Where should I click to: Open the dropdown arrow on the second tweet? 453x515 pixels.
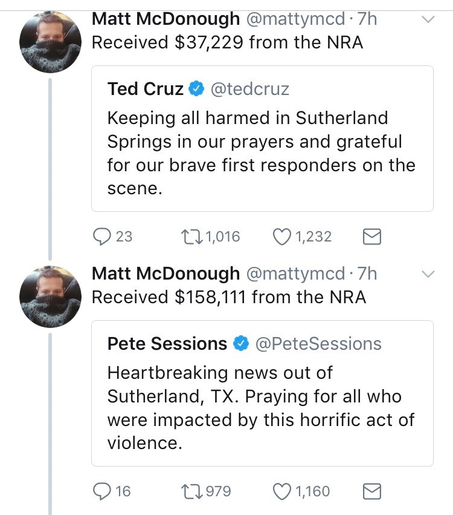428,274
